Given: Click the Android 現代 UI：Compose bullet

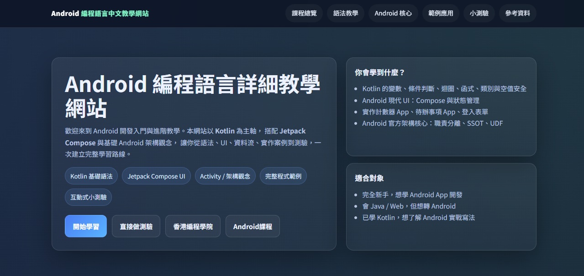Looking at the screenshot, I should click(421, 100).
